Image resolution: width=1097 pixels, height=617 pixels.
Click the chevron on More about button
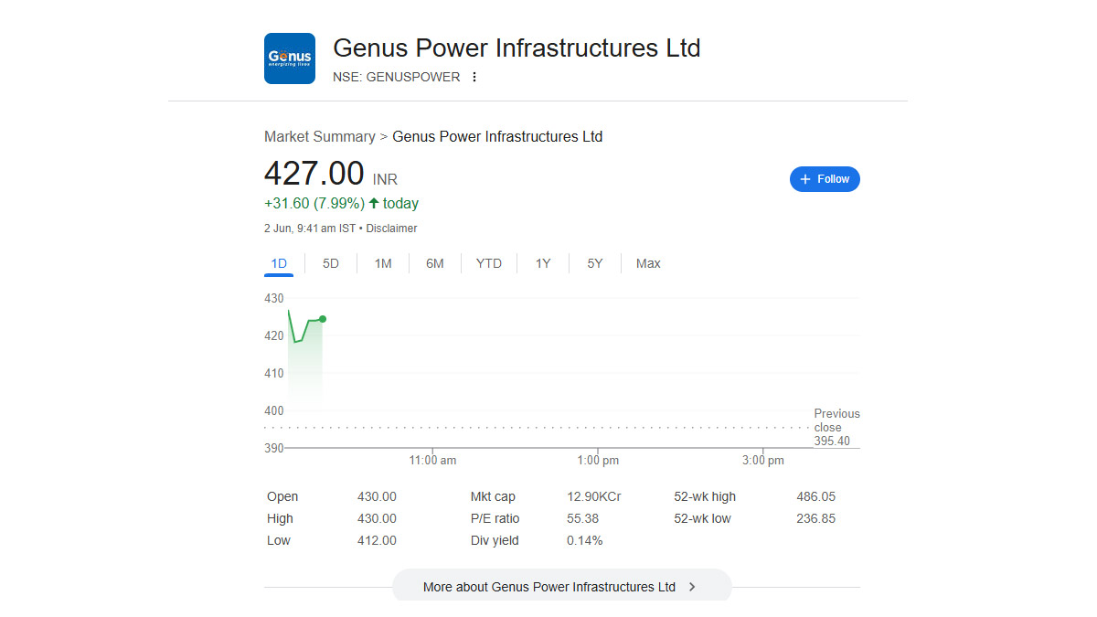pyautogui.click(x=692, y=587)
